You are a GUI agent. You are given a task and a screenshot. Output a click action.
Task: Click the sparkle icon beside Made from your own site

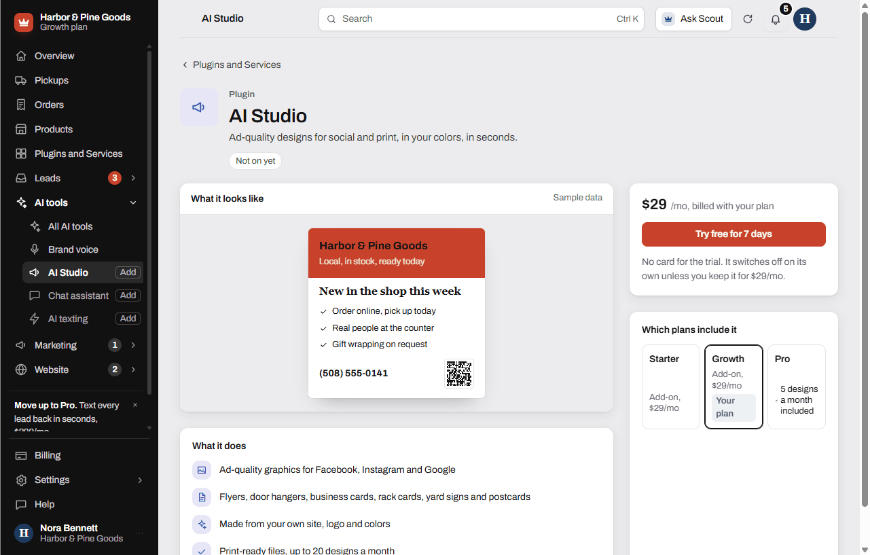(202, 524)
